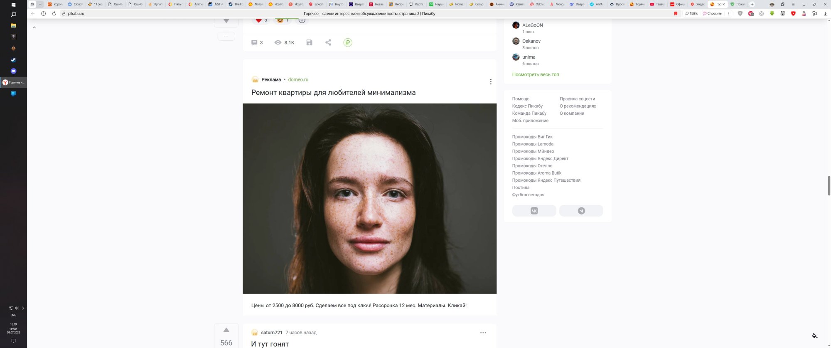The height and width of the screenshot is (348, 831).
Task: Expand the tab list dropdown next to 35
Action: (40, 4)
